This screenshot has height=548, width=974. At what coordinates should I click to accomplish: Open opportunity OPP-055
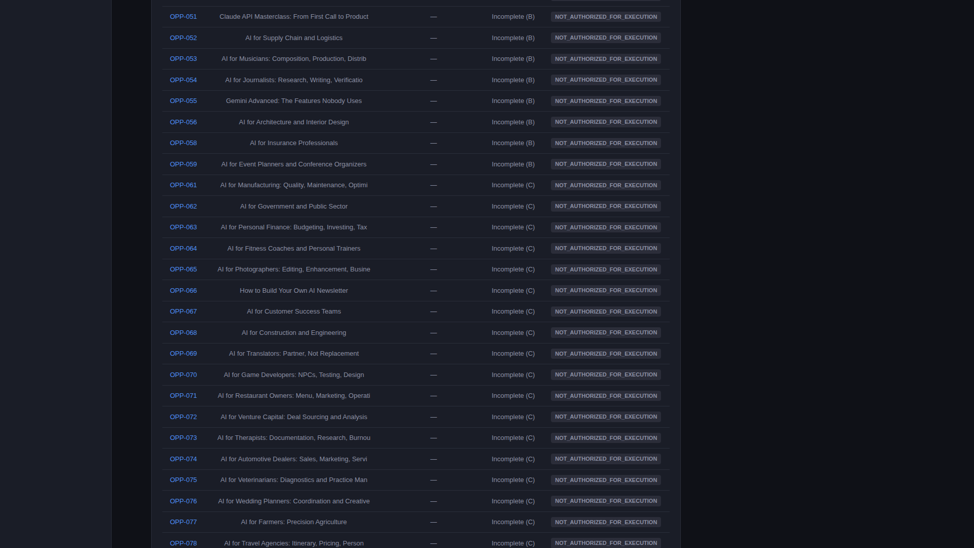183,101
